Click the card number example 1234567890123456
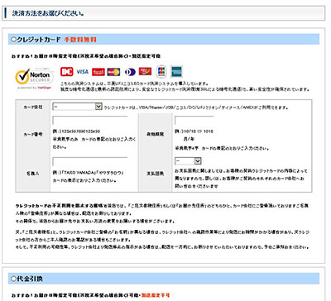 (81, 131)
